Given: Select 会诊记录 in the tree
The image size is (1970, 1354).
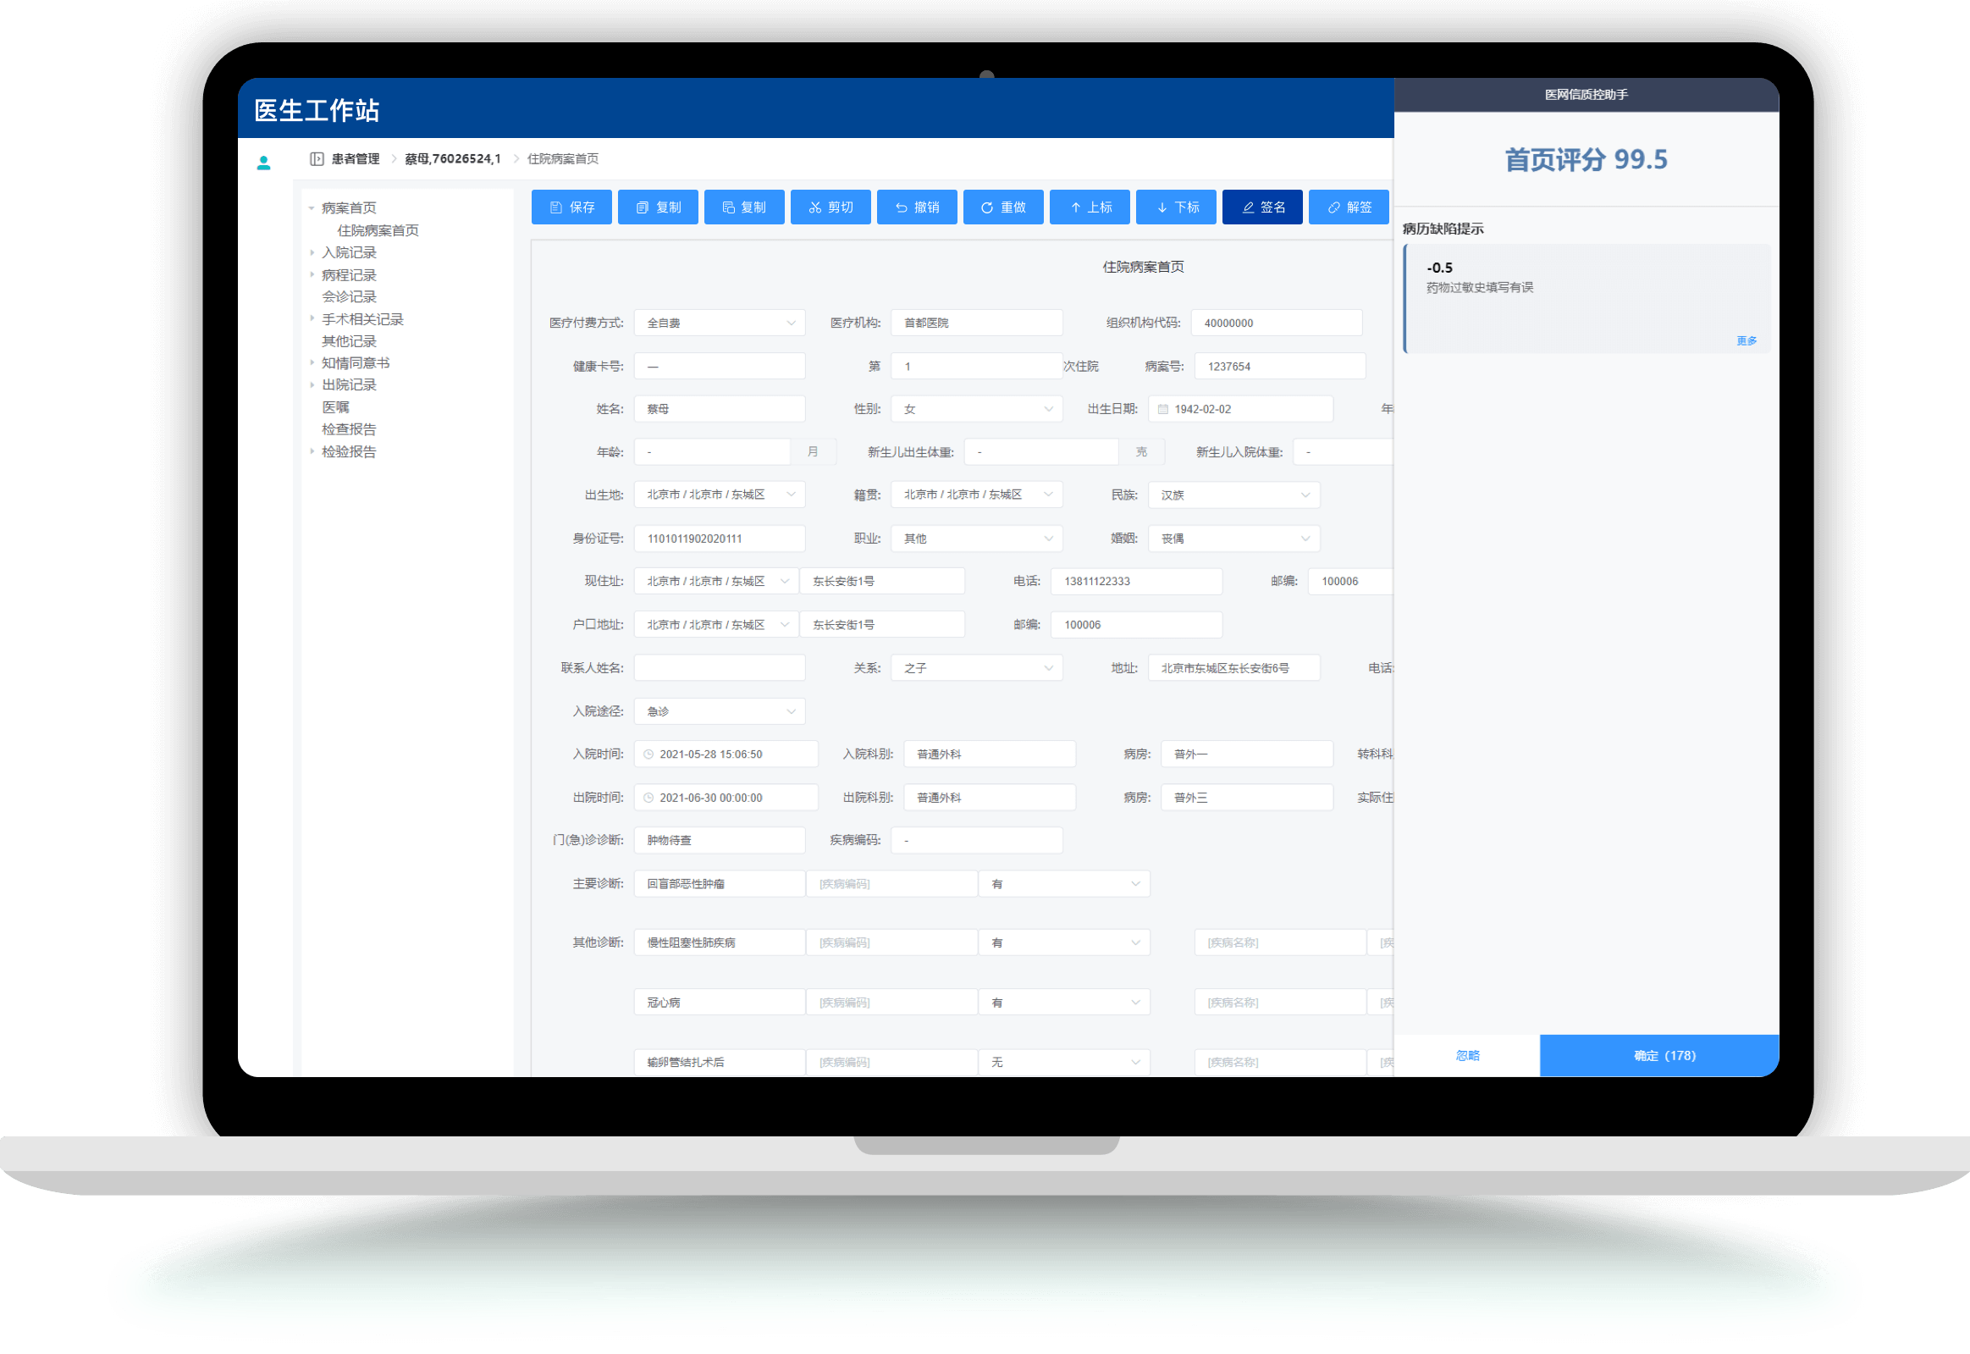Looking at the screenshot, I should (349, 297).
